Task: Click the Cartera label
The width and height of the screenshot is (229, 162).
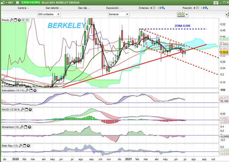Action: (x=22, y=8)
